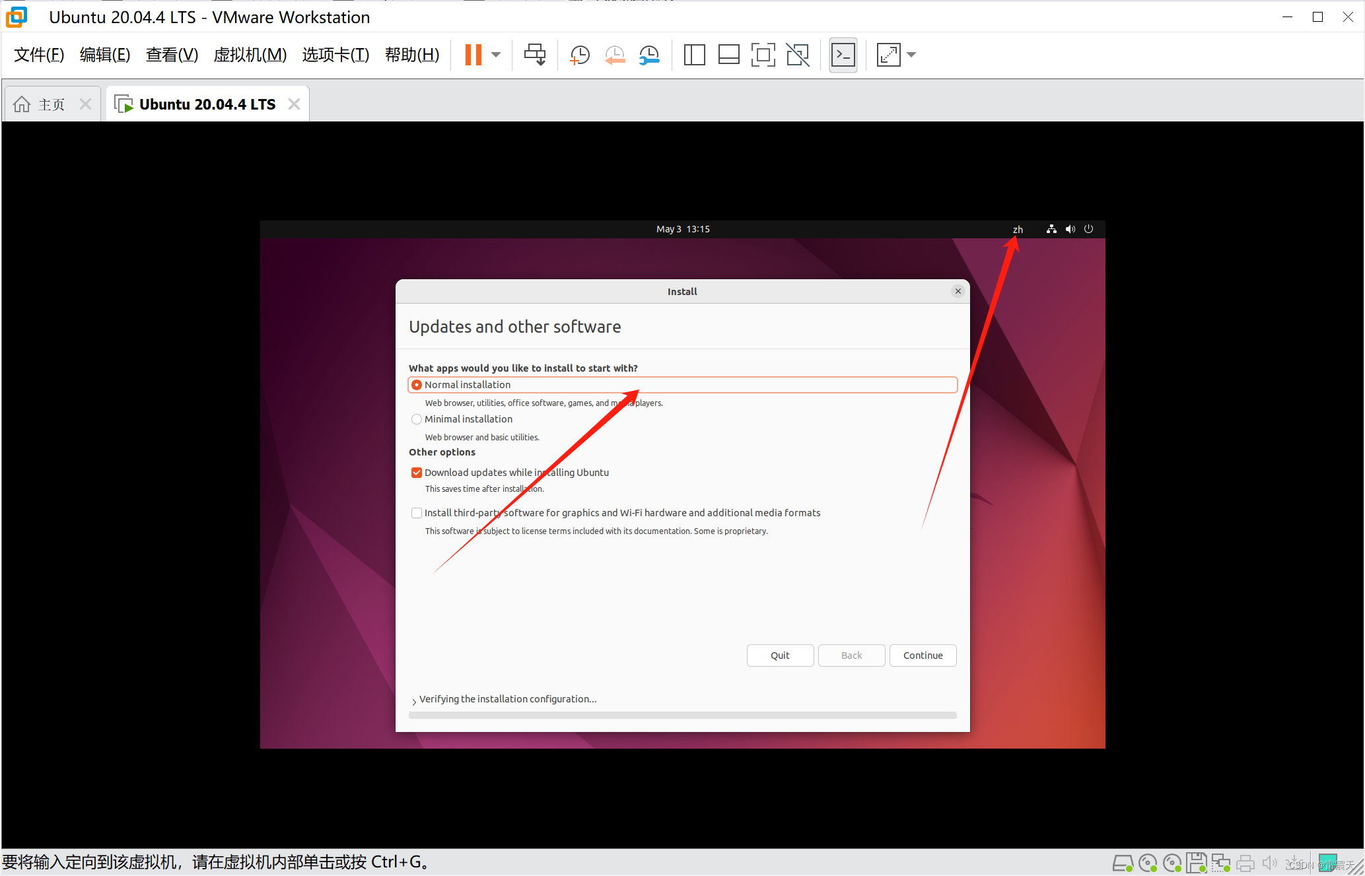Viewport: 1365px width, 876px height.
Task: Revert the virtual machine to a snapshot
Action: [x=615, y=55]
